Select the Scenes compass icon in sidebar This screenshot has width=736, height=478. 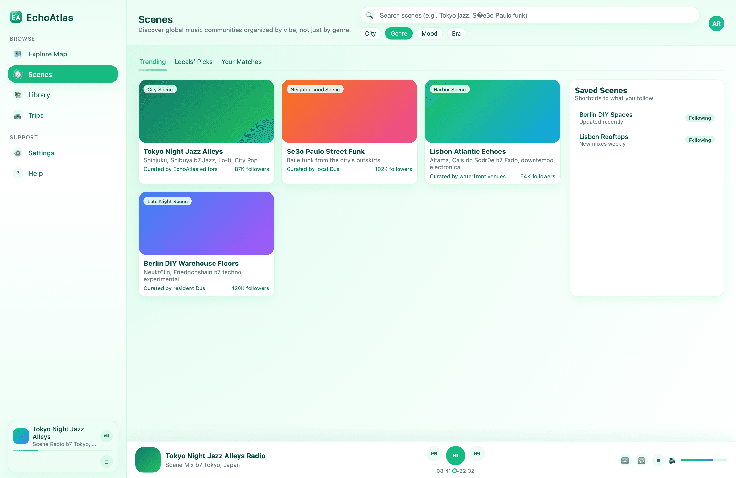click(18, 74)
